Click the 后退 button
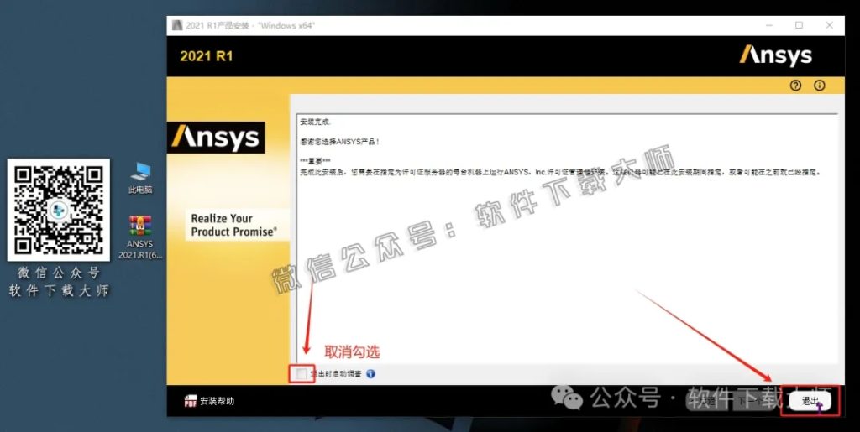 (x=707, y=401)
